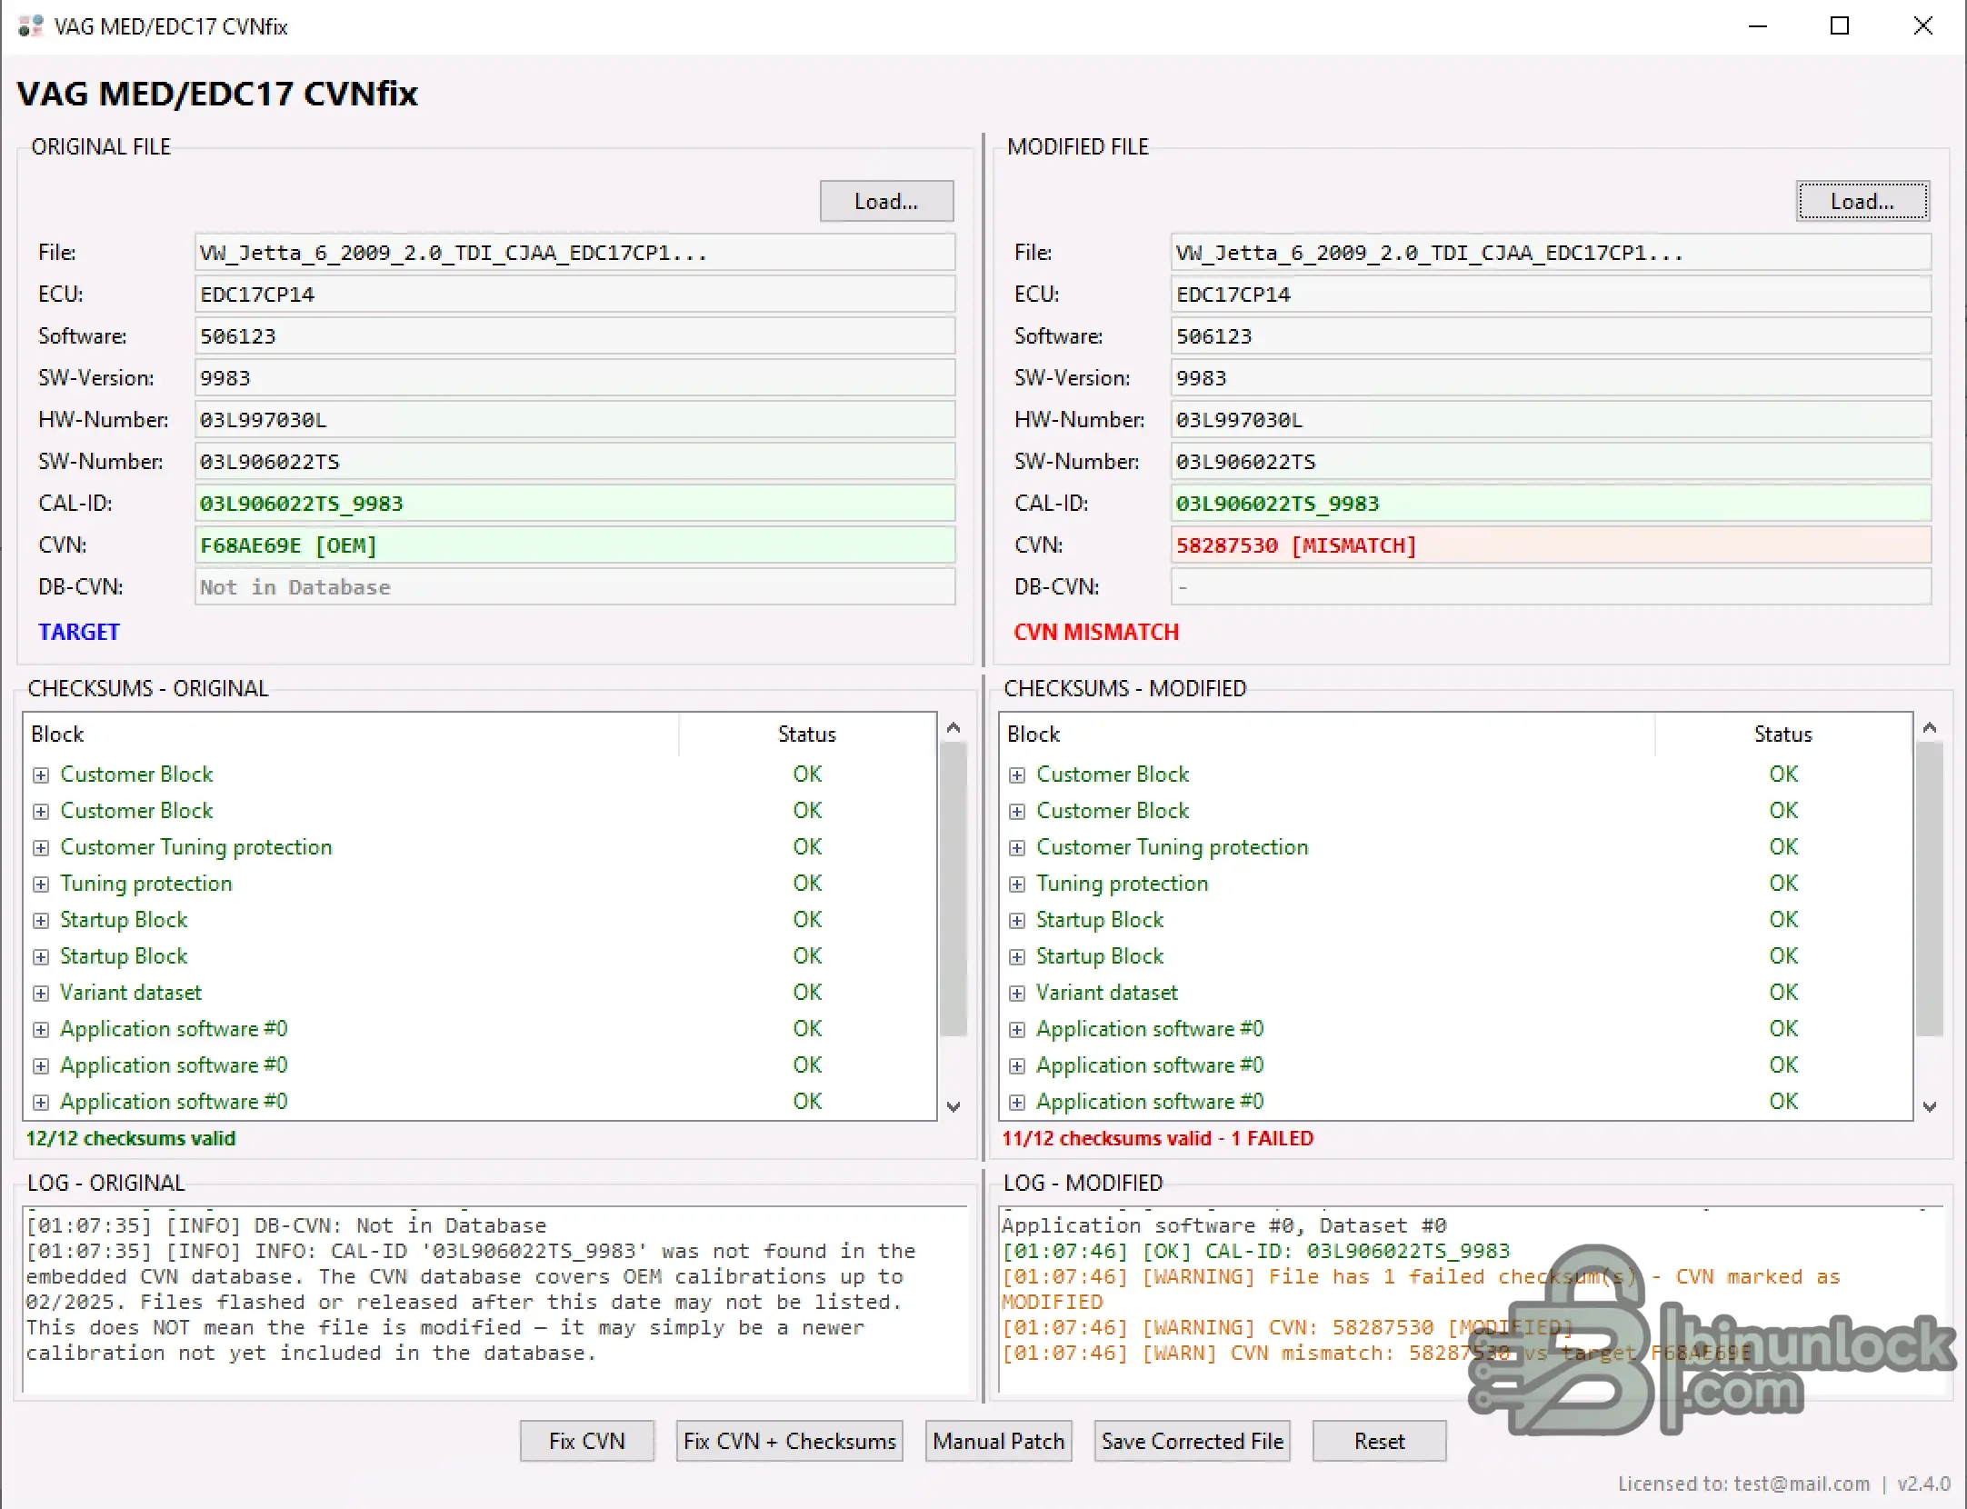Click Block column header in original checksums
Viewport: 1967px width, 1509px height.
pyautogui.click(x=352, y=734)
